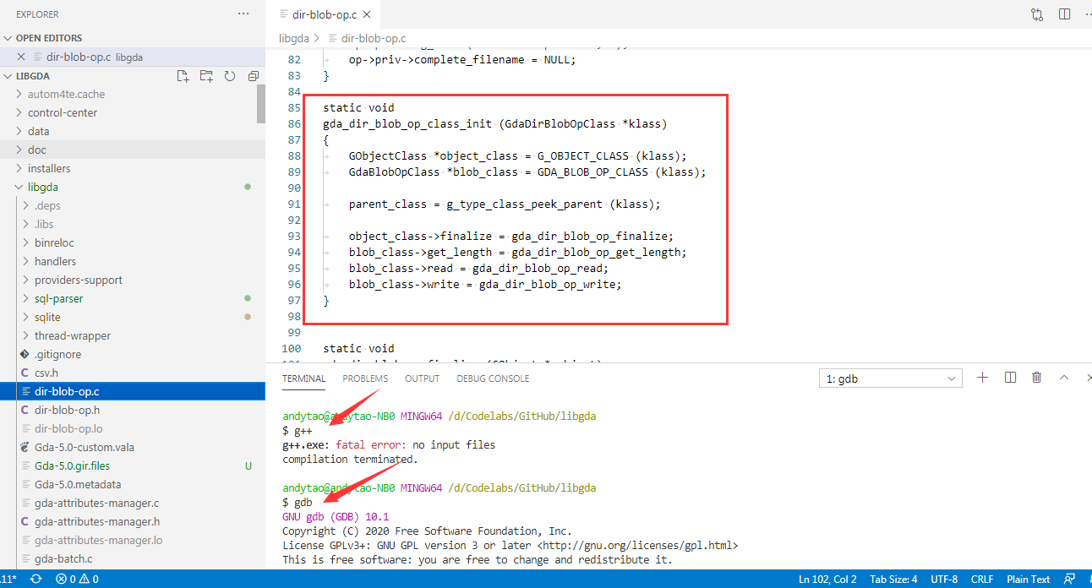Screen dimensions: 1092x588
Task: Maximize the terminal panel with the chevron
Action: [1063, 378]
